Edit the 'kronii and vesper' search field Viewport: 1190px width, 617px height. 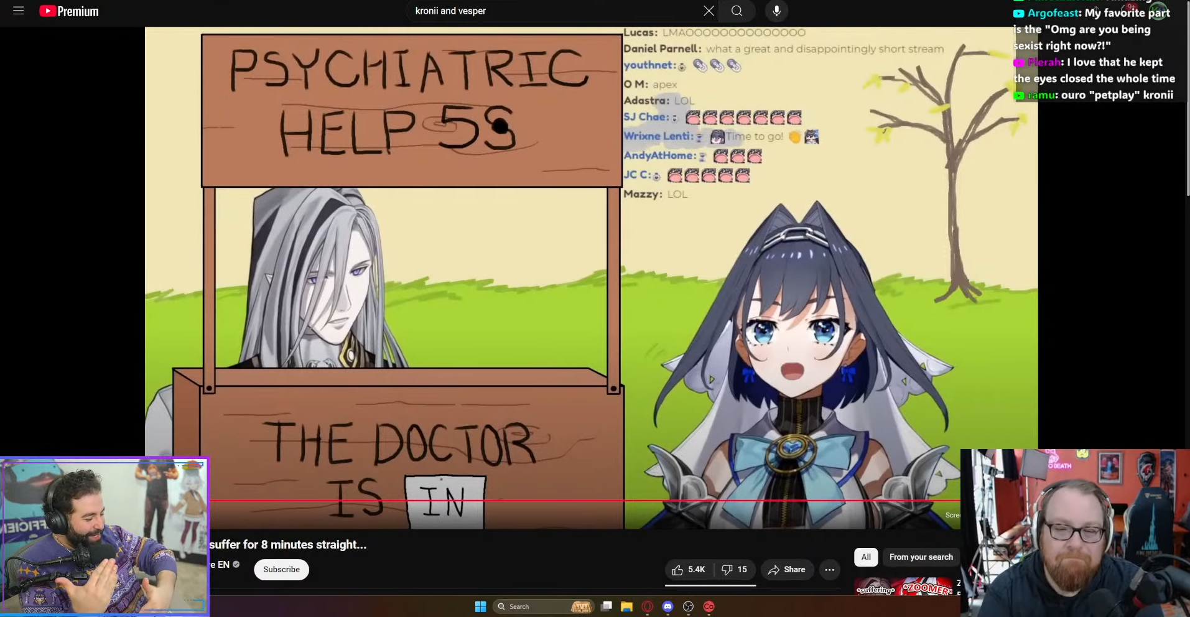[554, 11]
